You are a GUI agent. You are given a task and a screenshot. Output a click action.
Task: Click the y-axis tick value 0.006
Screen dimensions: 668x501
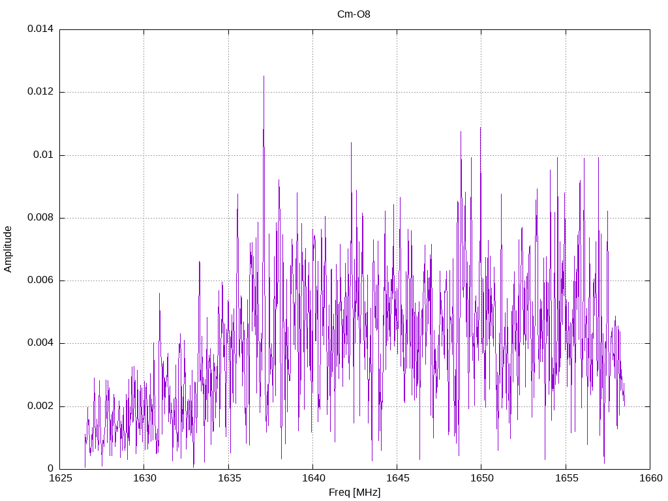click(x=40, y=281)
